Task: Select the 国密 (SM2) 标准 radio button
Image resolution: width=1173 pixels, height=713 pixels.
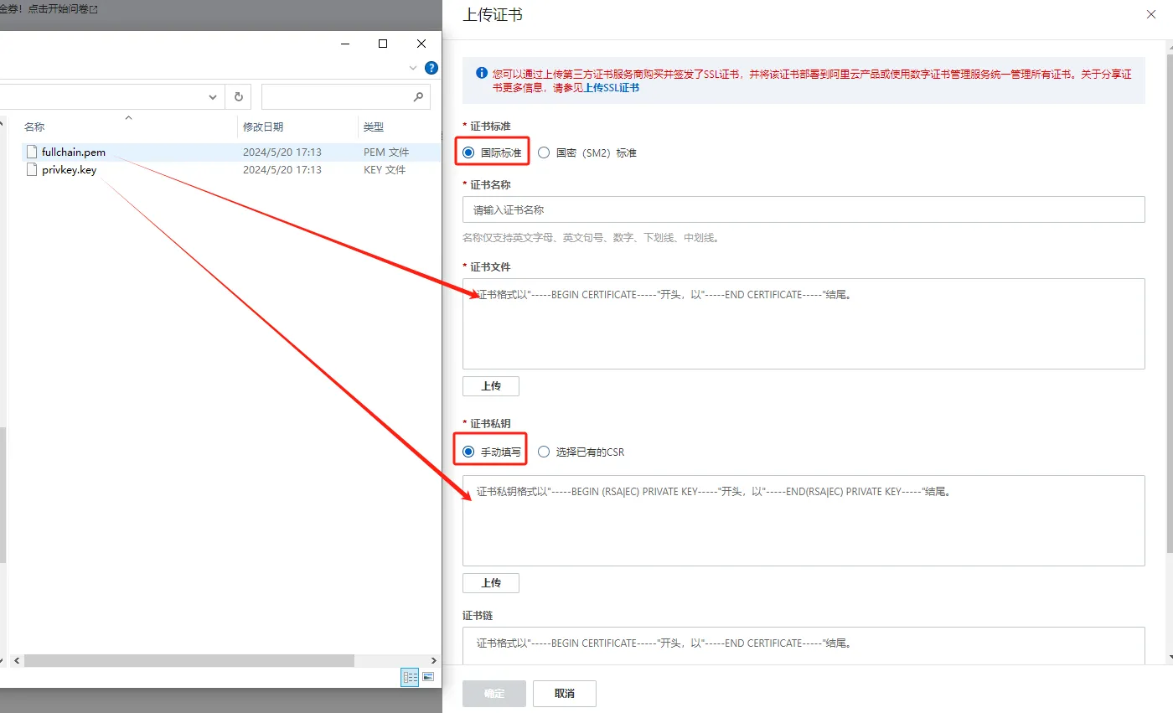Action: tap(544, 153)
